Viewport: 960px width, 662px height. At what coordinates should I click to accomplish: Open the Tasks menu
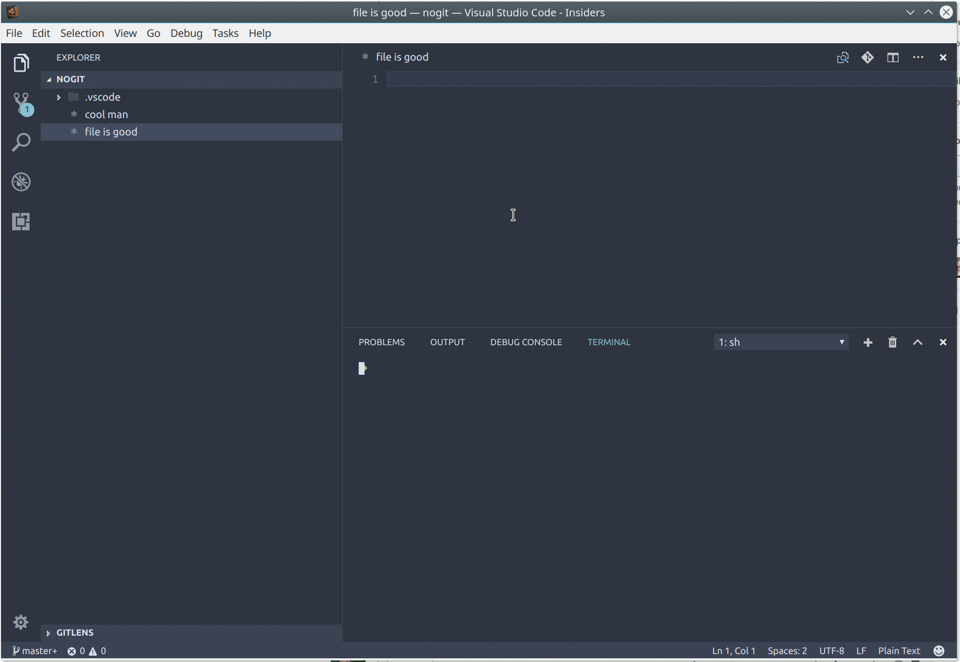point(225,33)
